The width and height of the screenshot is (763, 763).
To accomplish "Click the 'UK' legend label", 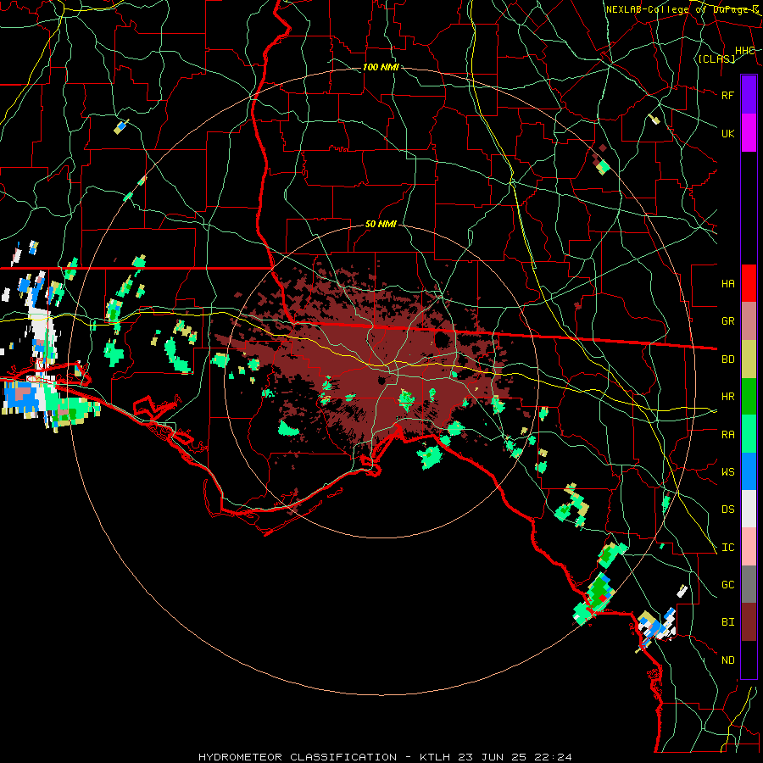I will (x=727, y=133).
